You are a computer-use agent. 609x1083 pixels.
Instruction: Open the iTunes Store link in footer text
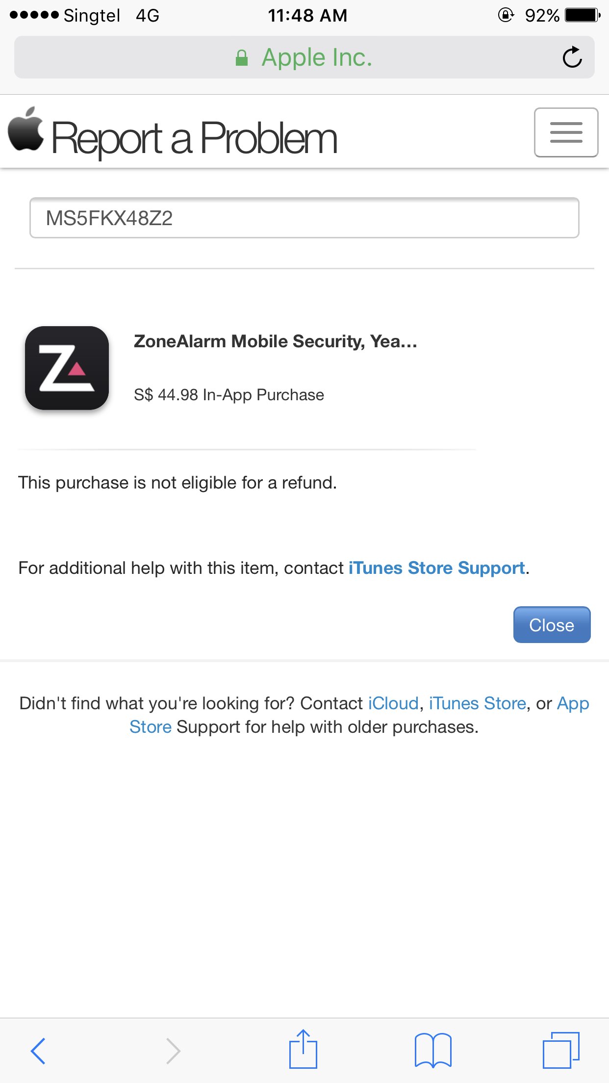477,703
